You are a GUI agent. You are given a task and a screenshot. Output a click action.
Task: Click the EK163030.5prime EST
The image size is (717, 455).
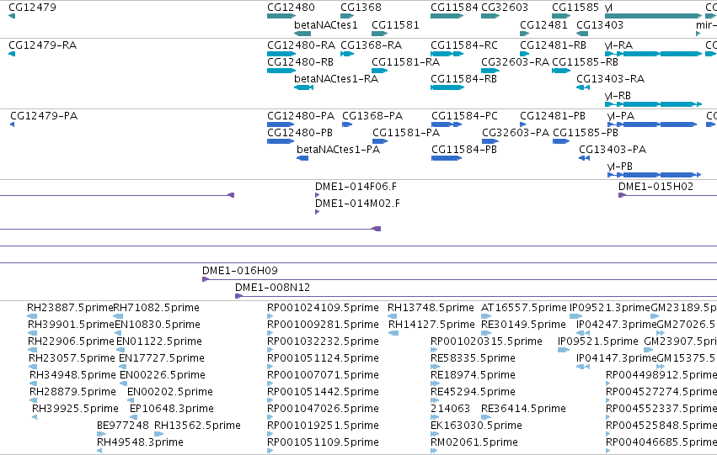click(x=435, y=434)
